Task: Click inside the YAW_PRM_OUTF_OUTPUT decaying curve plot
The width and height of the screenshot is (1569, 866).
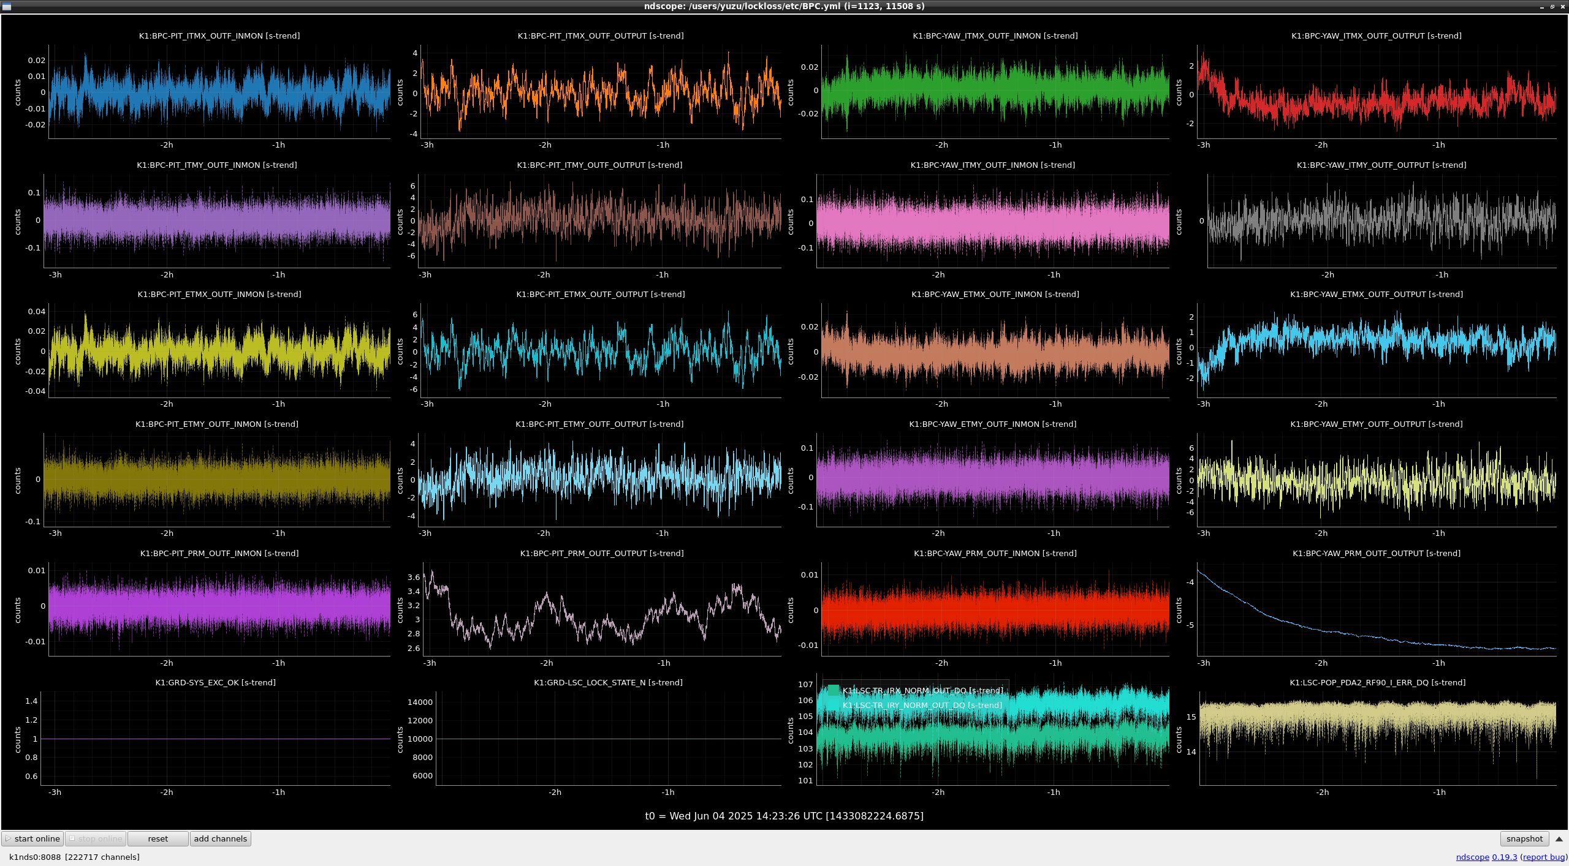Action: coord(1376,609)
